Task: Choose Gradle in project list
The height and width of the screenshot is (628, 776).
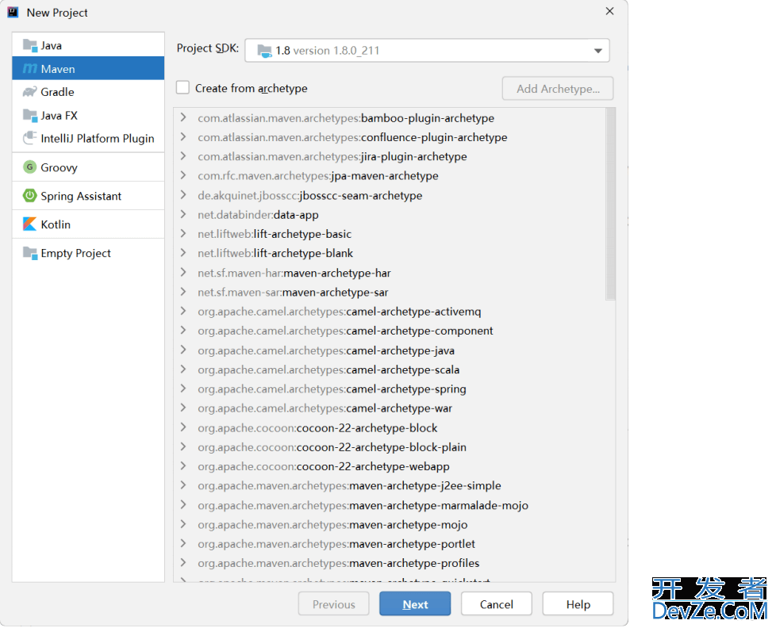Action: pos(88,92)
